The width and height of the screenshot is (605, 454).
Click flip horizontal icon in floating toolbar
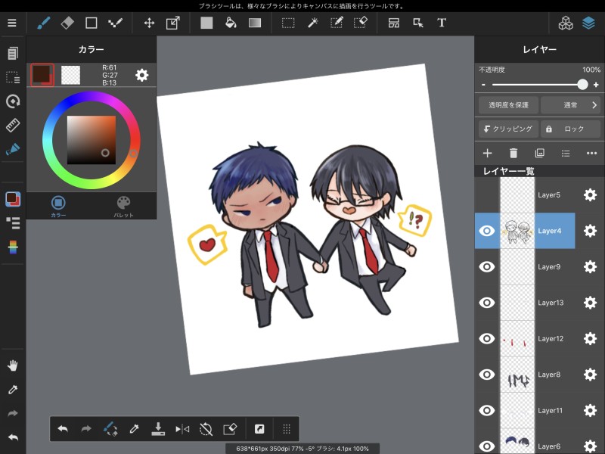point(182,429)
